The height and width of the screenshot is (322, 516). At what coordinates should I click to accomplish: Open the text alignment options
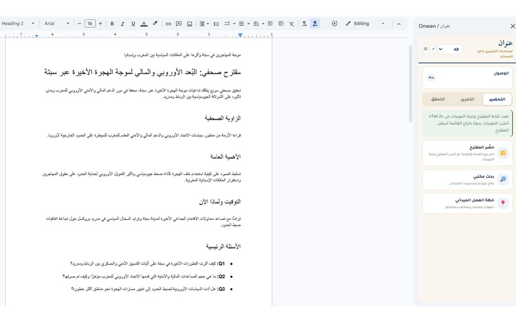coord(204,24)
